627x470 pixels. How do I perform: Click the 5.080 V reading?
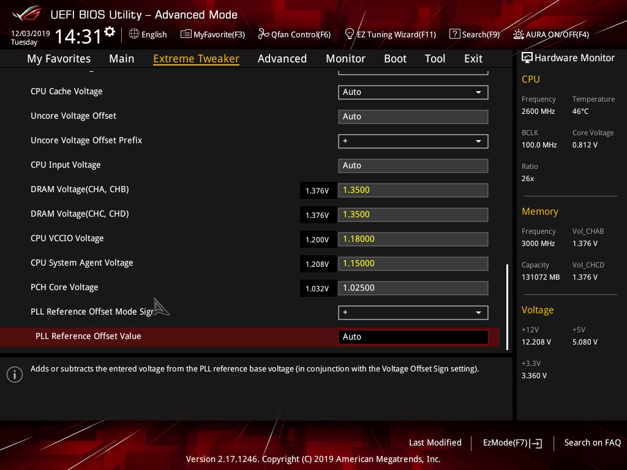tap(585, 342)
